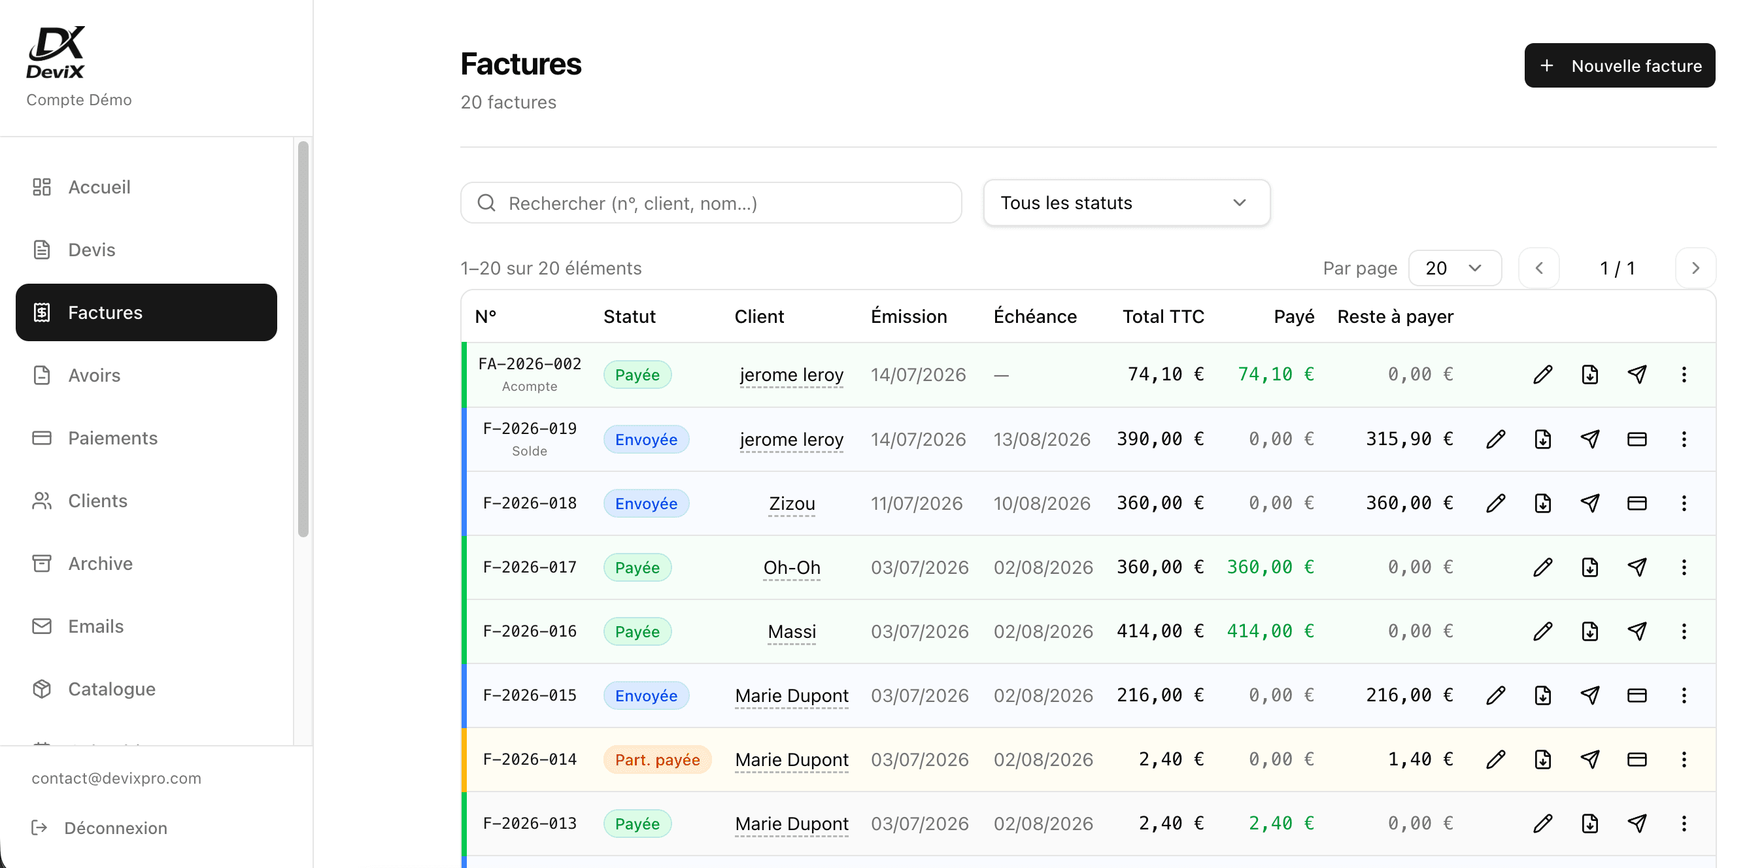Open the Catalogue section

click(146, 689)
